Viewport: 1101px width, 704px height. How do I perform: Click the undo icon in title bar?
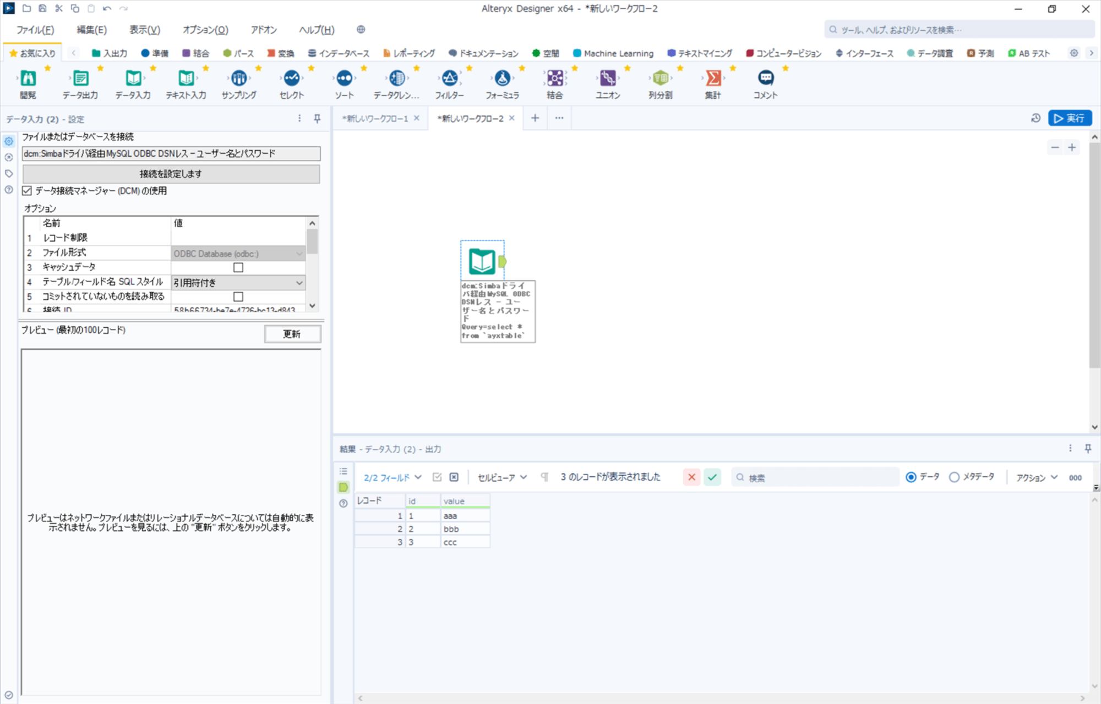[x=107, y=9]
